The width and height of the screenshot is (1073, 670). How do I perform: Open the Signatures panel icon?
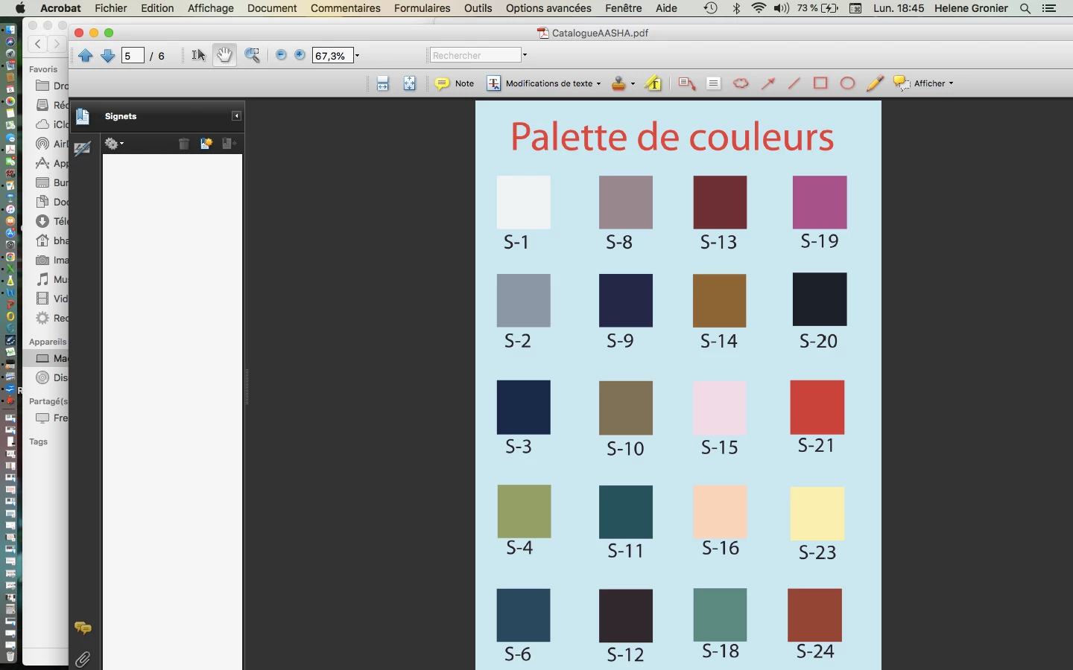(83, 148)
